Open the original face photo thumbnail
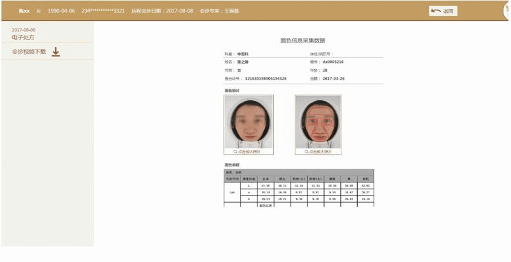The width and height of the screenshot is (511, 262). point(249,122)
